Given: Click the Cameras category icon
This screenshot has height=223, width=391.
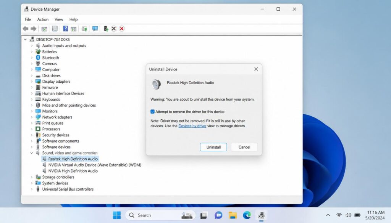Looking at the screenshot, I should click(38, 63).
